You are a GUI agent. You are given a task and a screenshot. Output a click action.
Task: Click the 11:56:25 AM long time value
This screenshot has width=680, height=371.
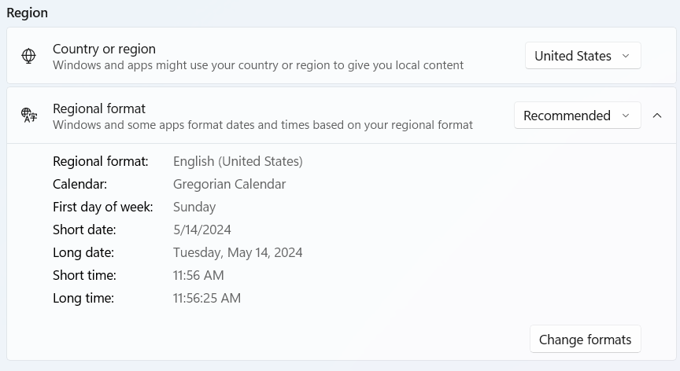click(207, 298)
